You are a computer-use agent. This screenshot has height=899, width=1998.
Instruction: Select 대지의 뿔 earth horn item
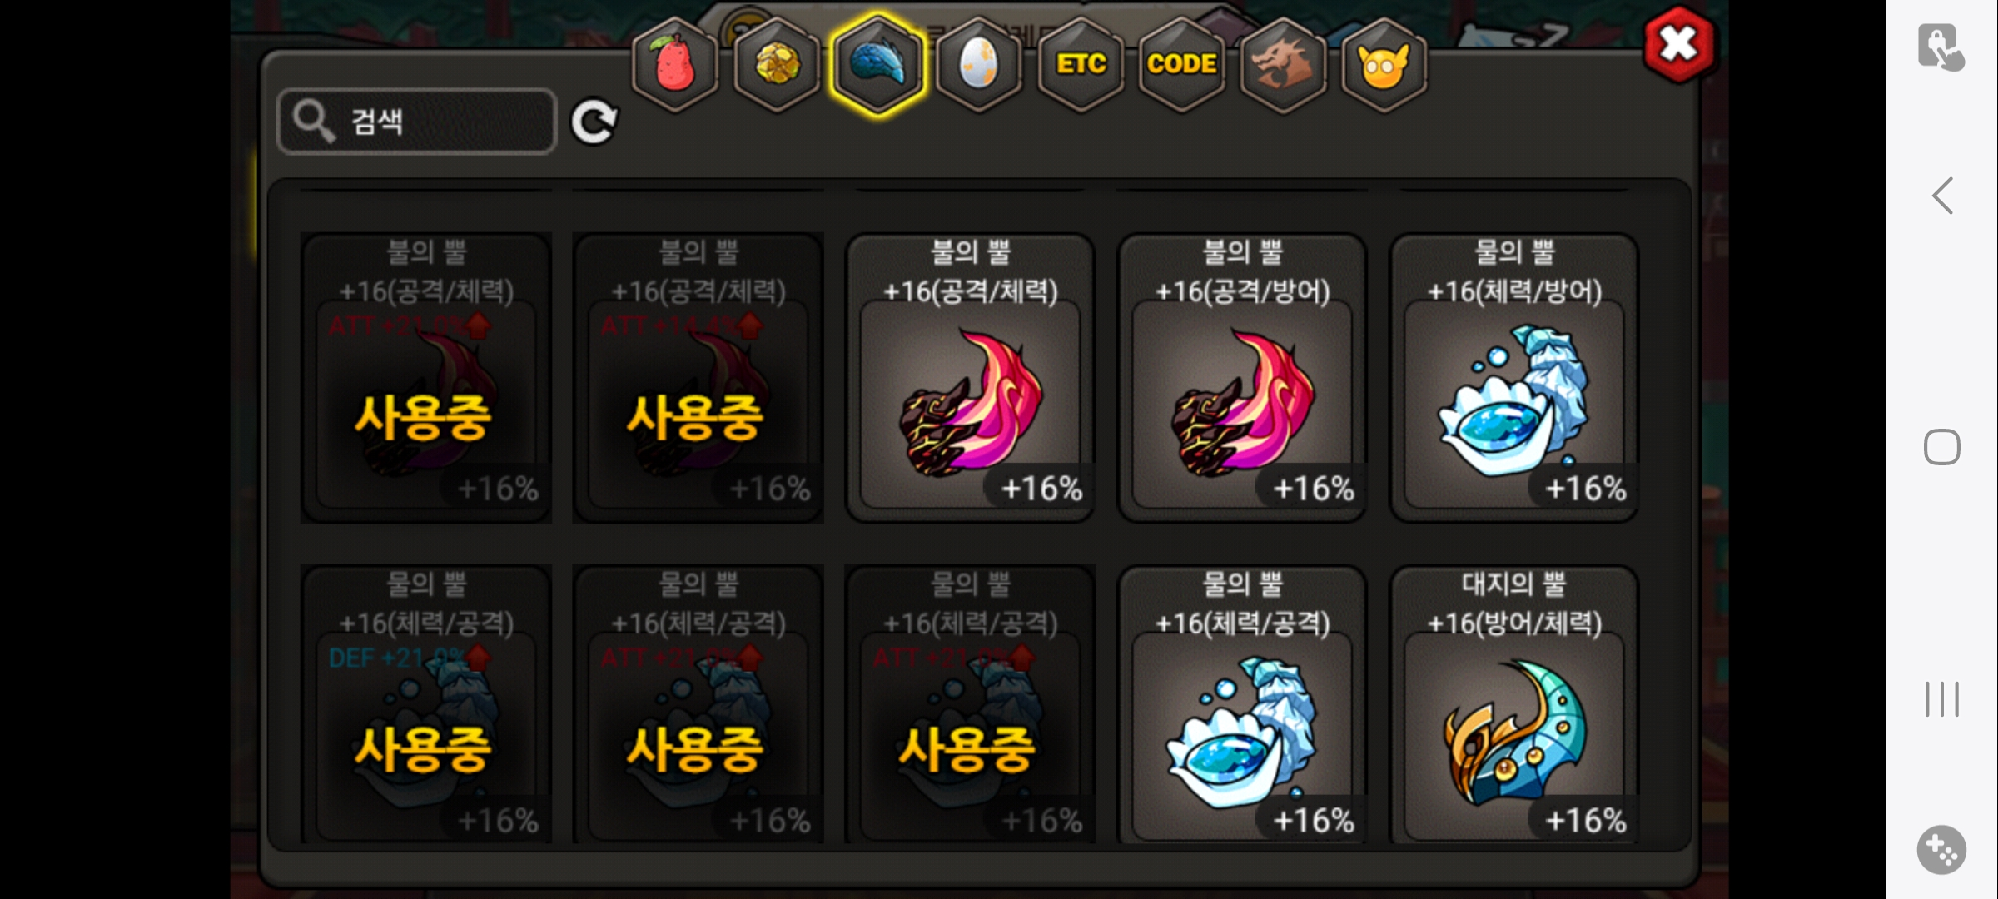click(x=1514, y=704)
